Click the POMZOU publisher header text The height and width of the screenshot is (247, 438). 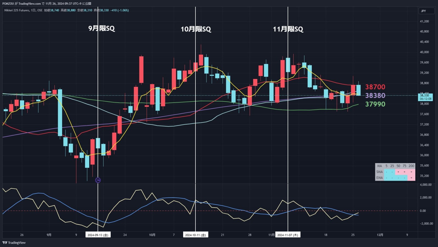[x=47, y=4]
